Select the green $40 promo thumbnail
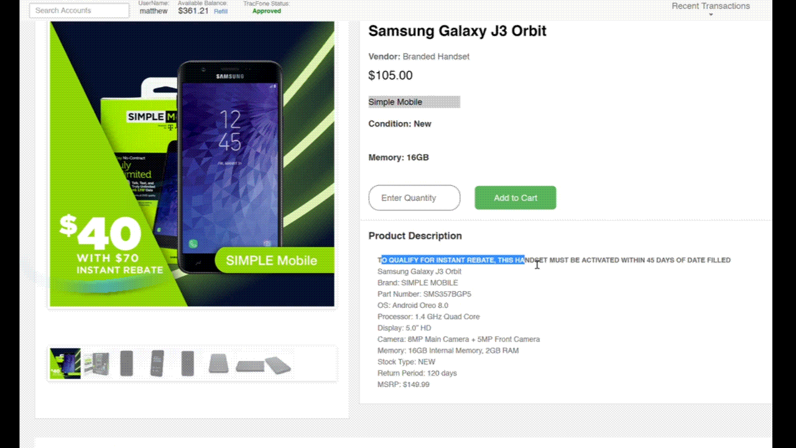 65,363
